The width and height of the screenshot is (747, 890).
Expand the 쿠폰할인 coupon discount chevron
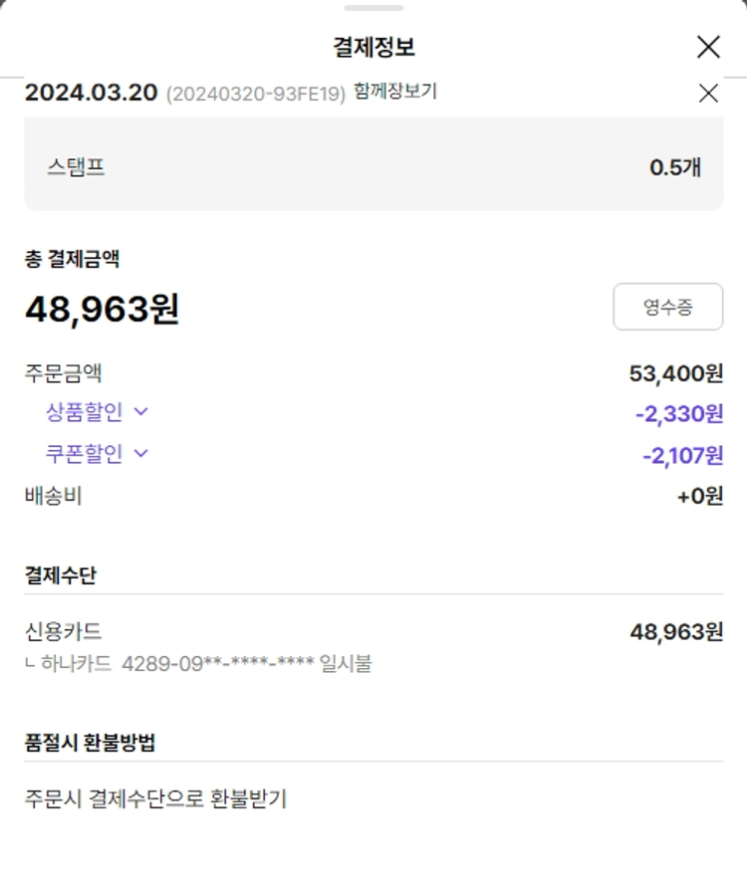coord(140,453)
